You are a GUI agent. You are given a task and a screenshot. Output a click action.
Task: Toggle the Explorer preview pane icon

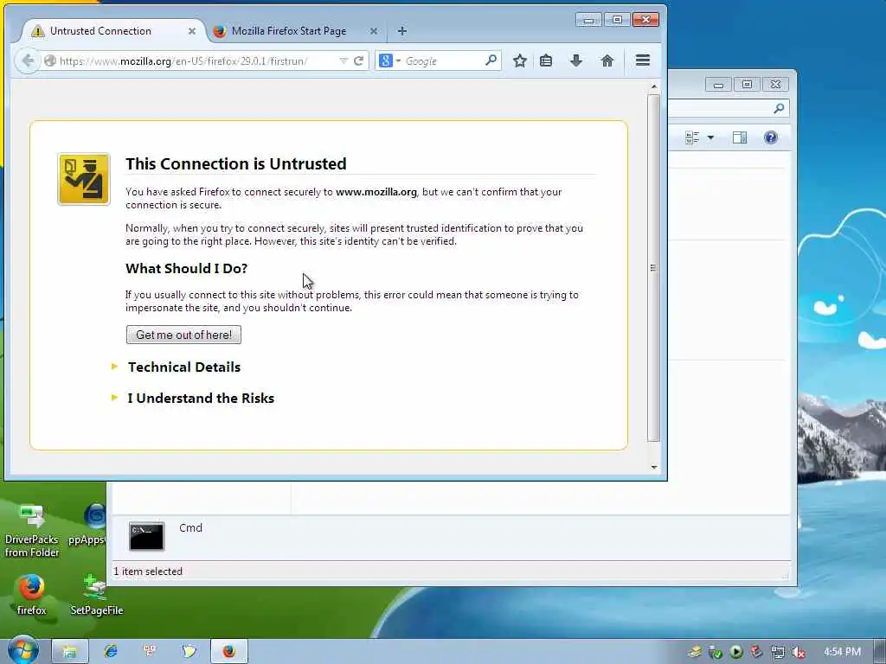(x=739, y=137)
